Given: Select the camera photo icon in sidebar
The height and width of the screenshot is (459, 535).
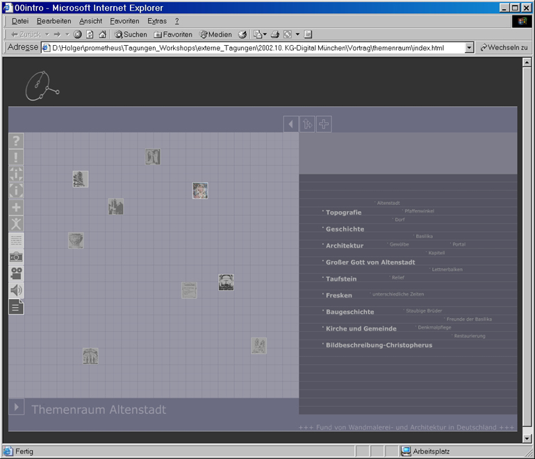Looking at the screenshot, I should [x=16, y=257].
